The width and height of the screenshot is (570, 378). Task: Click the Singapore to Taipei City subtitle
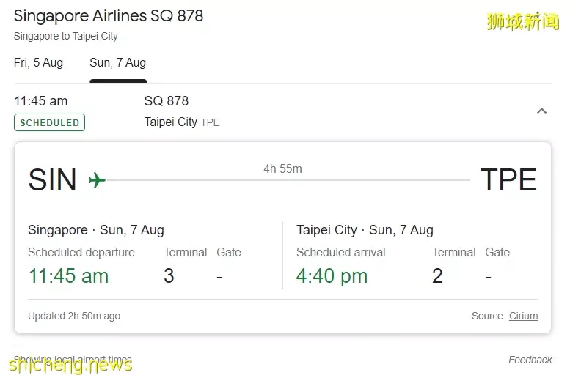click(66, 37)
